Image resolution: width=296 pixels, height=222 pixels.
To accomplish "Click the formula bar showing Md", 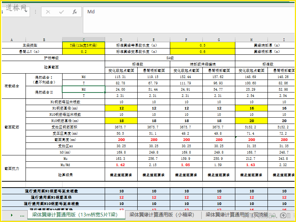I will (189, 20).
